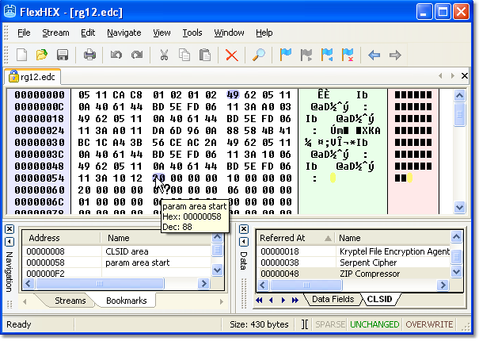This screenshot has height=341, width=479.
Task: Switch to the Streams tab
Action: (70, 301)
